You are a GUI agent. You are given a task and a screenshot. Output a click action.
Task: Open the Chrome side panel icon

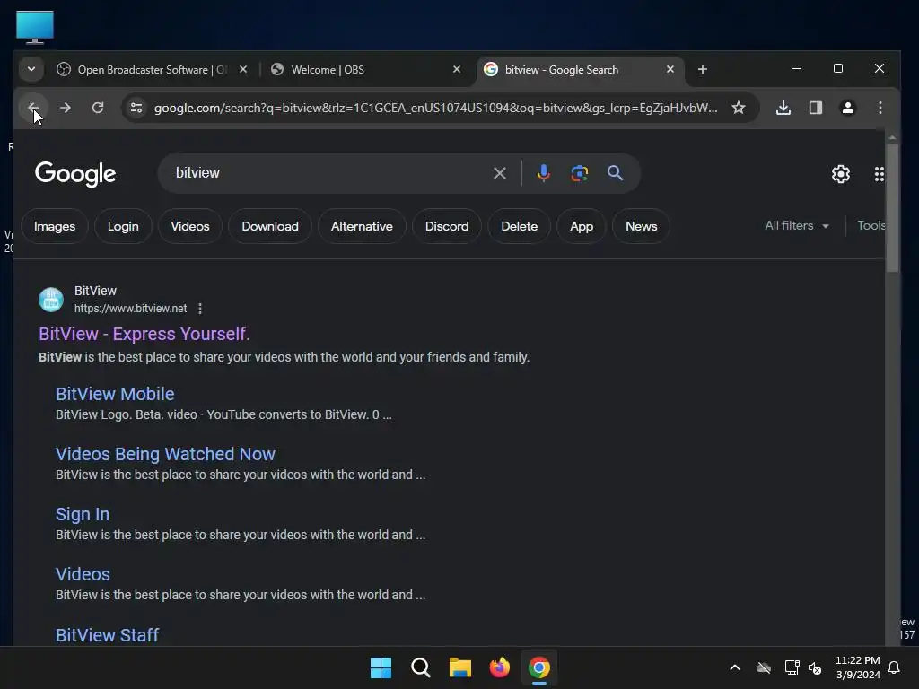(x=816, y=108)
